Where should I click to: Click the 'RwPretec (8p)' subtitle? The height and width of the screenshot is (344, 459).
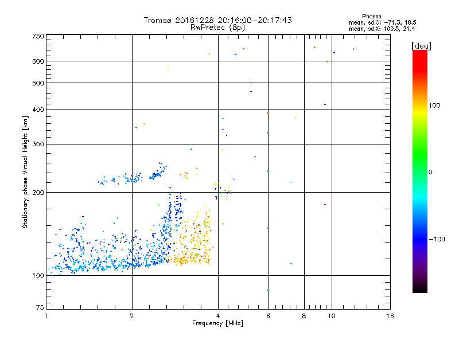click(217, 28)
